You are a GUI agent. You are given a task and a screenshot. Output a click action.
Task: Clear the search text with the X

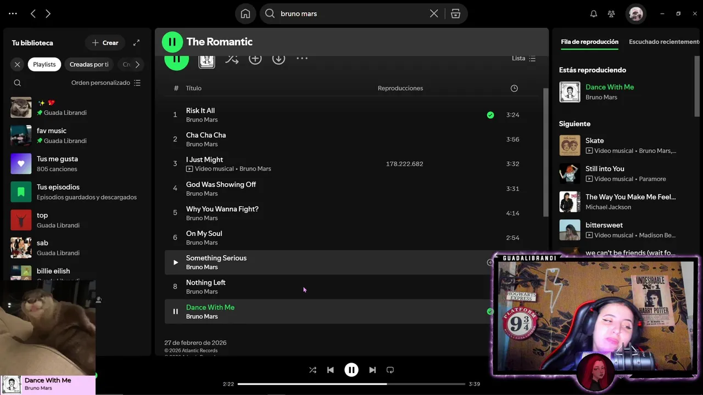click(x=434, y=14)
